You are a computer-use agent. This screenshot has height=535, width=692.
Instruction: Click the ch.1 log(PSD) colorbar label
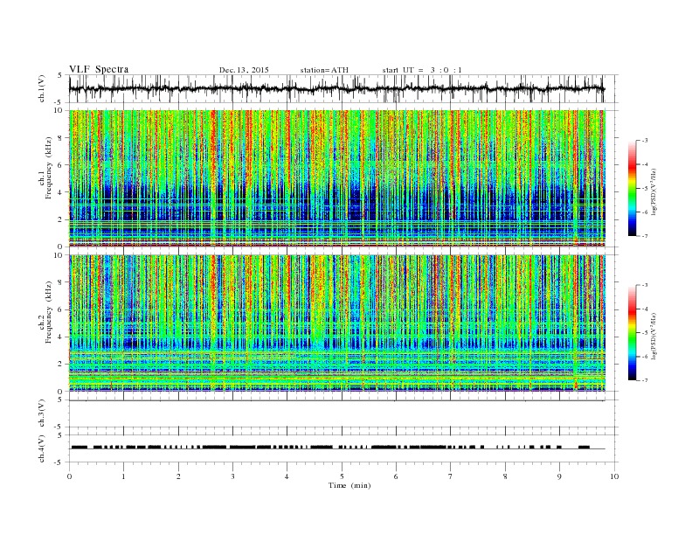pos(655,192)
